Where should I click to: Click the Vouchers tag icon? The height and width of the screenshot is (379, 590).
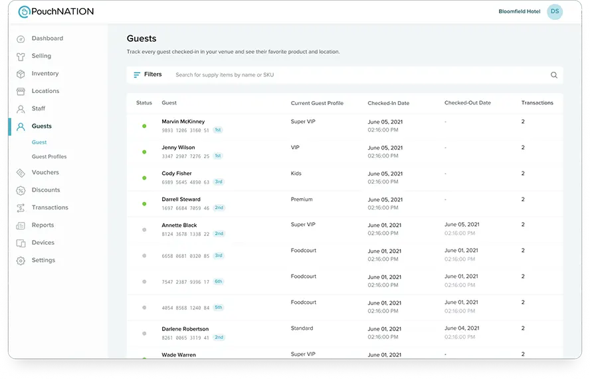[x=21, y=173]
